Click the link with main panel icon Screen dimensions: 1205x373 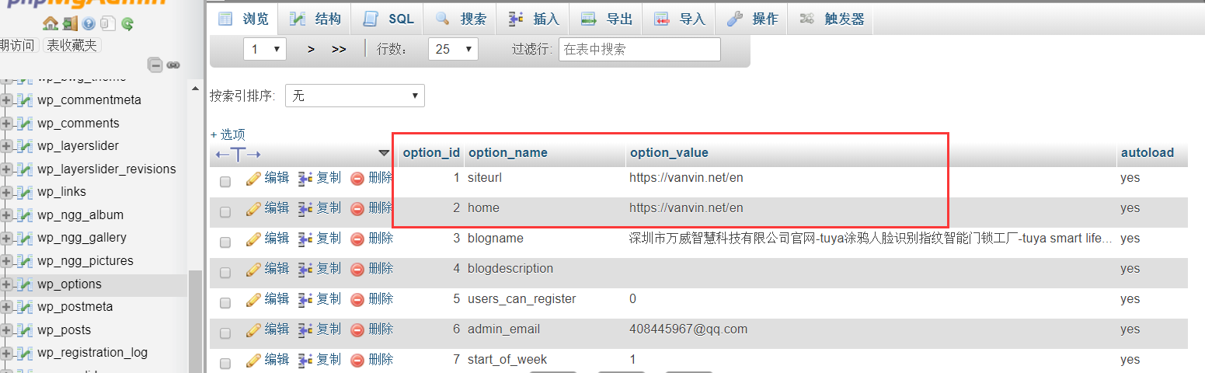(174, 65)
